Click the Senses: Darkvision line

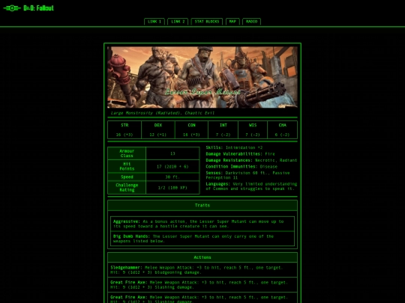coord(247,175)
